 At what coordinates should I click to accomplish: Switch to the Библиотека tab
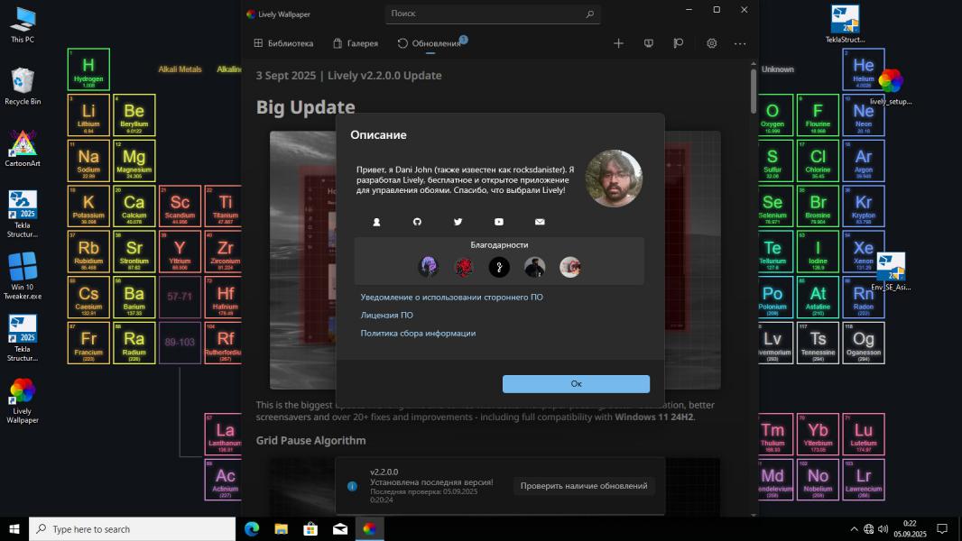283,43
